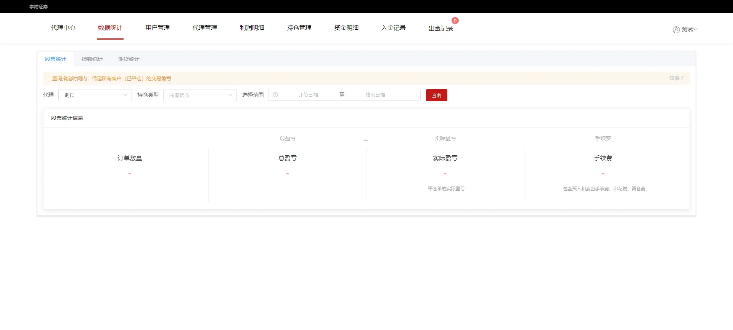This screenshot has width=733, height=330.
Task: Navigate to 利润明细
Action: (252, 28)
